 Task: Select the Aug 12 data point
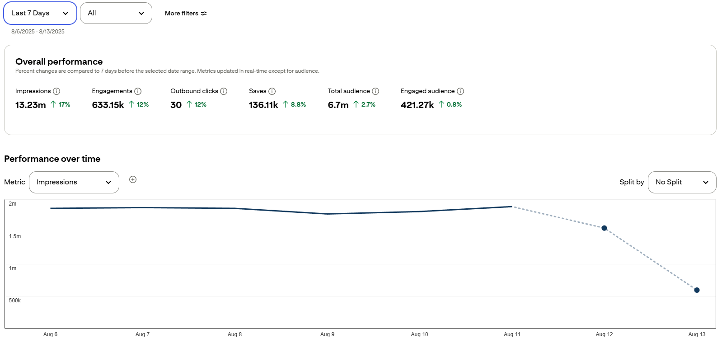(604, 228)
